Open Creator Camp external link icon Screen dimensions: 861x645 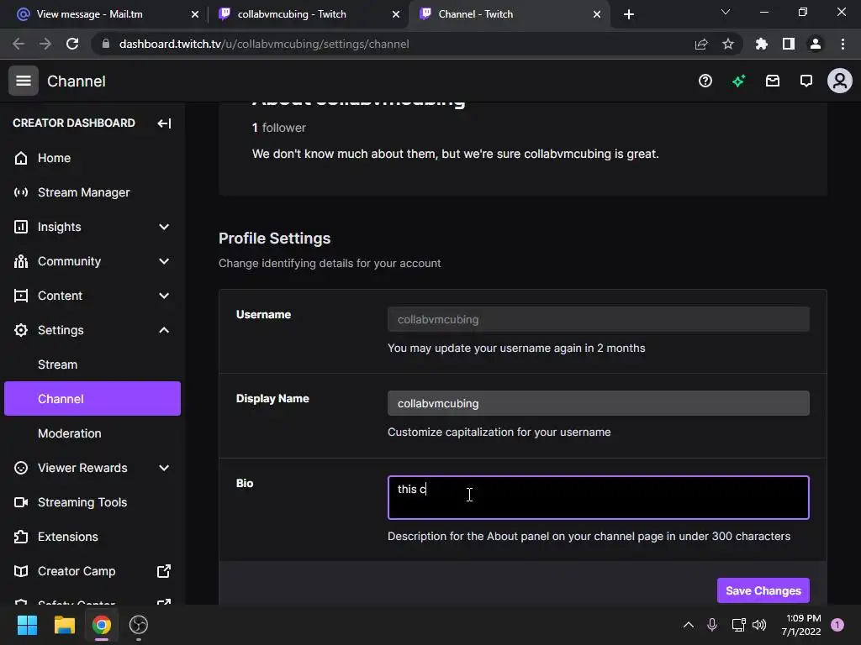[164, 571]
